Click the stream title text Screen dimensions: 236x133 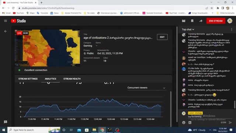(x=118, y=38)
